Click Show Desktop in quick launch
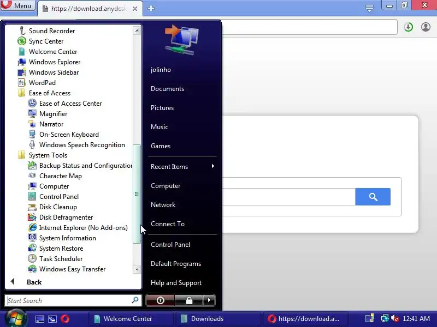 (x=39, y=319)
